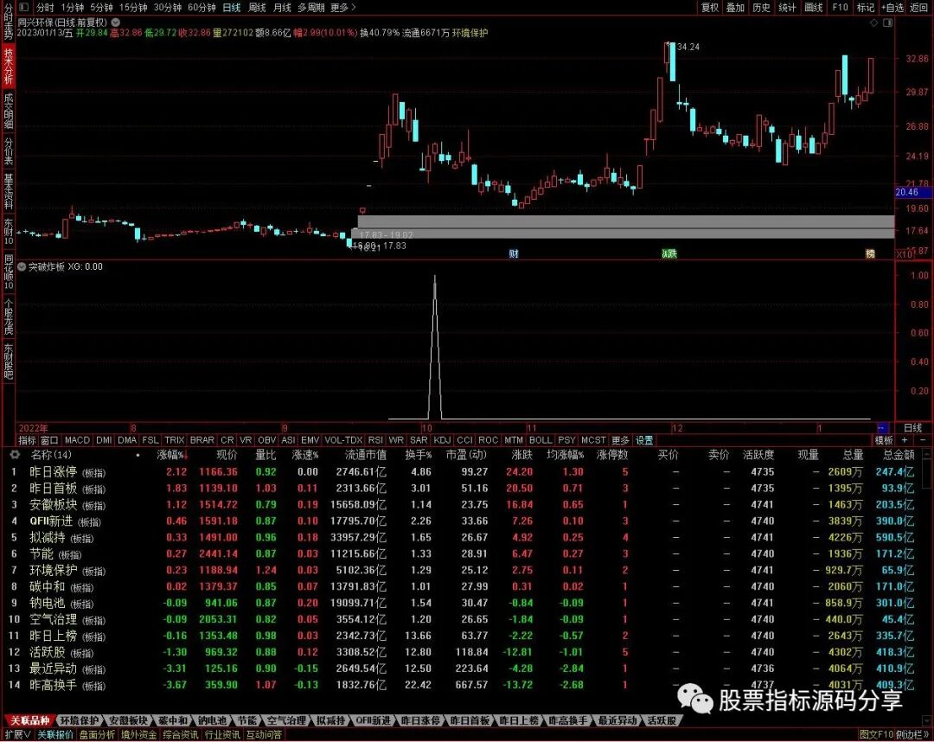Select the RSI indicator
The image size is (934, 742).
(x=375, y=440)
